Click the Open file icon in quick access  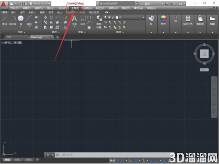click(x=16, y=3)
